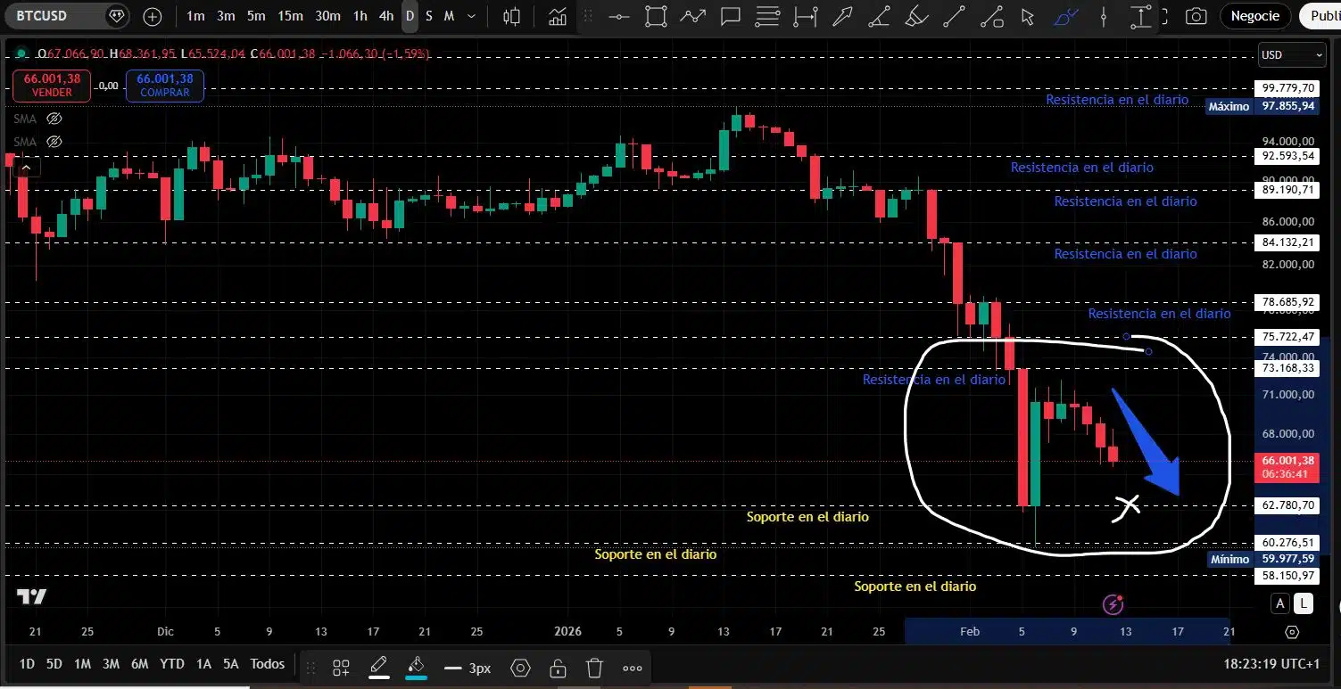Show the first hidden SMA indicator
This screenshot has height=689, width=1341.
(x=54, y=119)
